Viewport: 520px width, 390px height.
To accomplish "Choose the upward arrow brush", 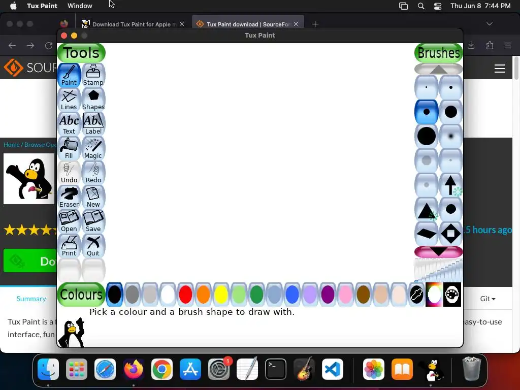I will point(451,185).
